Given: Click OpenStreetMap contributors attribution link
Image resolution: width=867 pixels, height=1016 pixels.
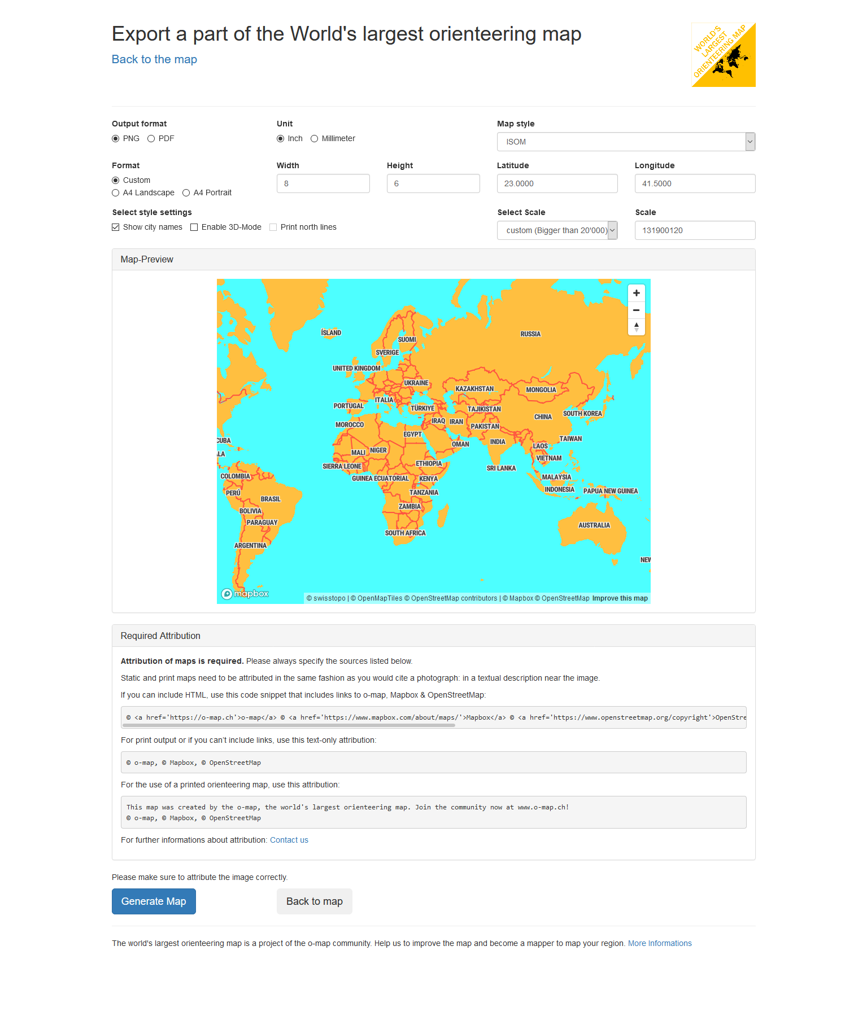Looking at the screenshot, I should 451,598.
